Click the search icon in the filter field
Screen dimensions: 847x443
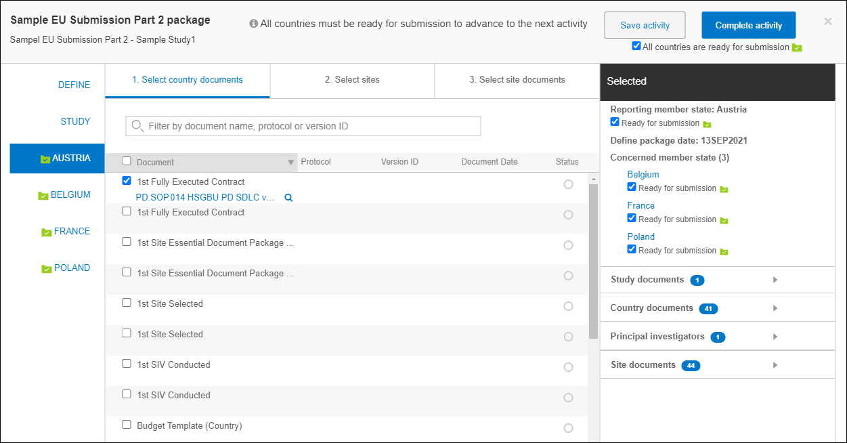137,126
